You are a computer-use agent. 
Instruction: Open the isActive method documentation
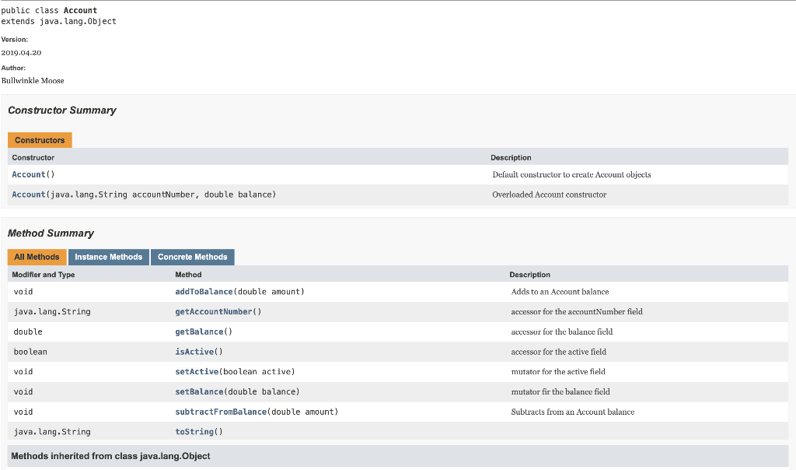click(194, 352)
